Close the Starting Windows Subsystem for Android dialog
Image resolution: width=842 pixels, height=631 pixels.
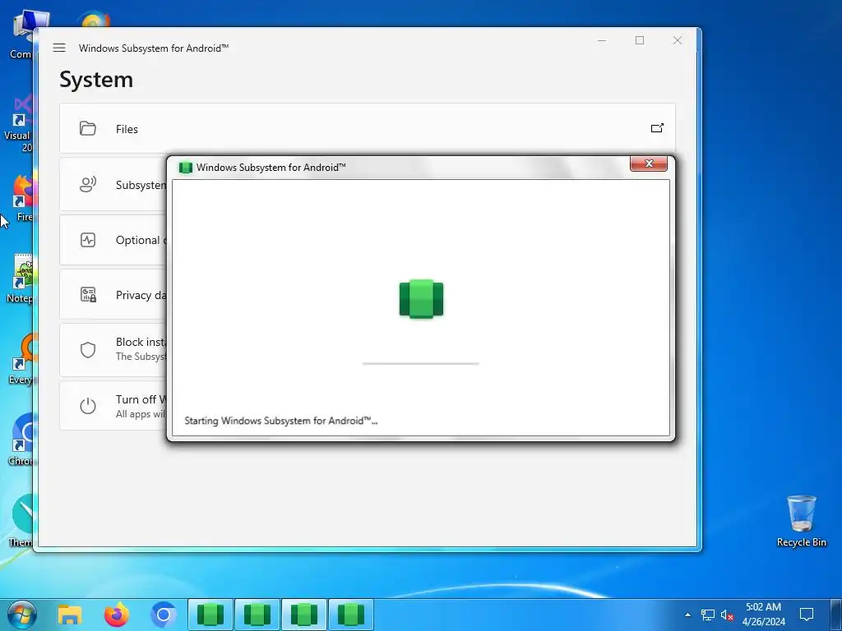coord(649,164)
